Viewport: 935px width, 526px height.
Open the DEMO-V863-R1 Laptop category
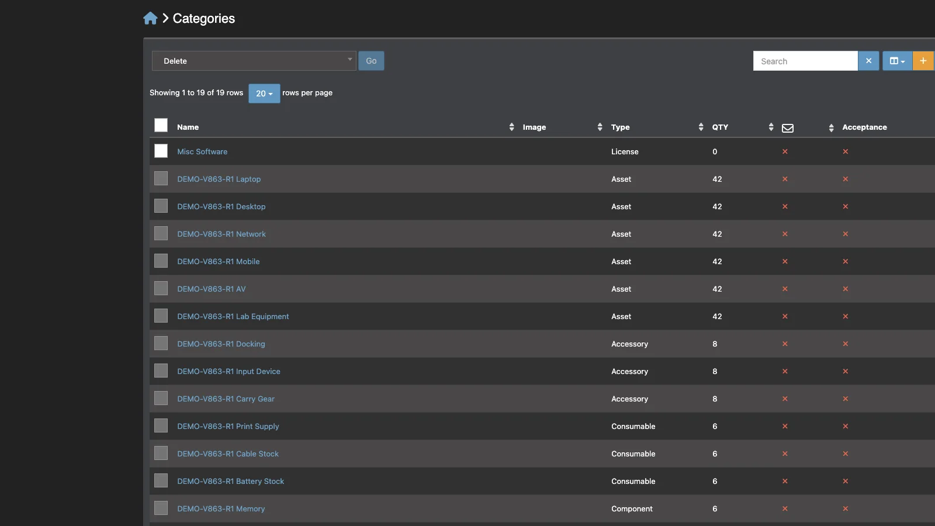click(x=219, y=179)
